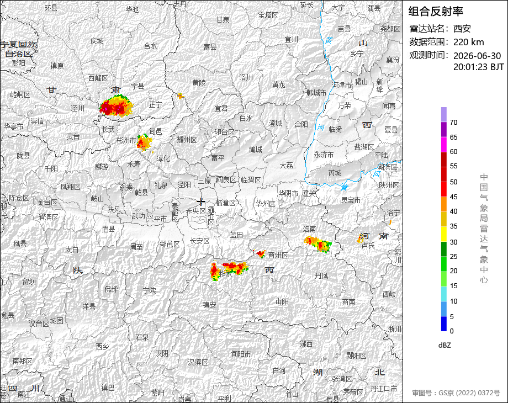The image size is (508, 403).
Task: Click the 耀州区 map label
Action: (x=187, y=140)
